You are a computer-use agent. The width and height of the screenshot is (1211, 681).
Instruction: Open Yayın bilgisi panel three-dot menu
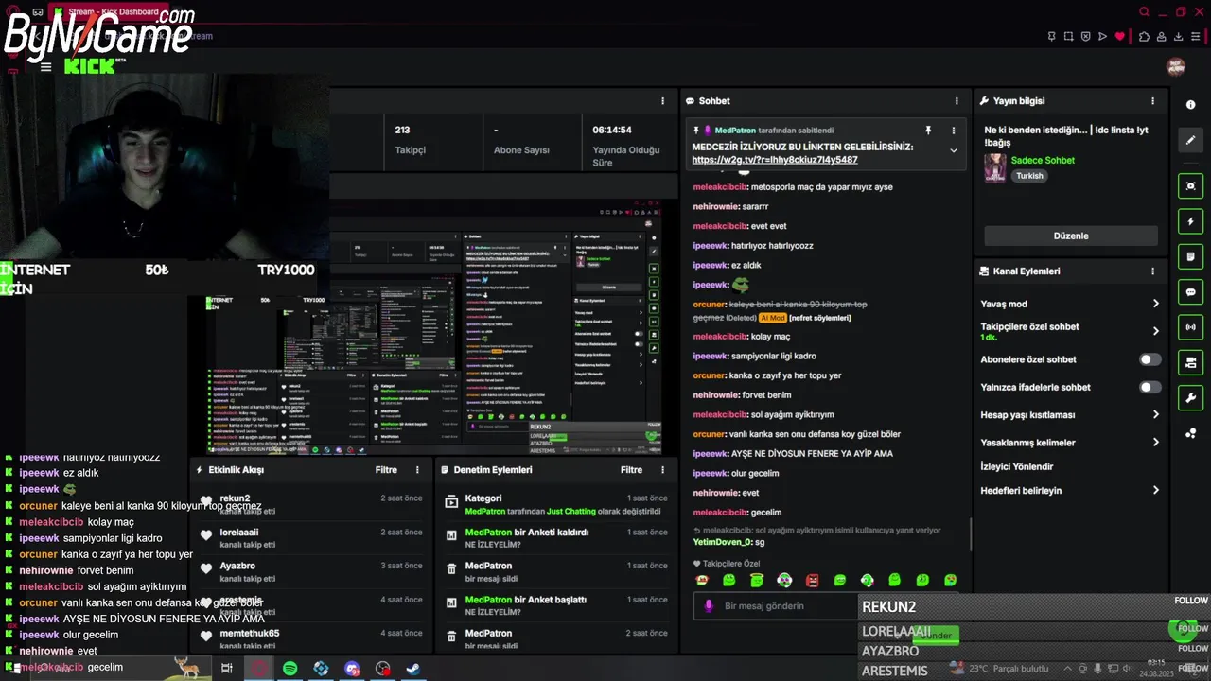[x=1152, y=100]
